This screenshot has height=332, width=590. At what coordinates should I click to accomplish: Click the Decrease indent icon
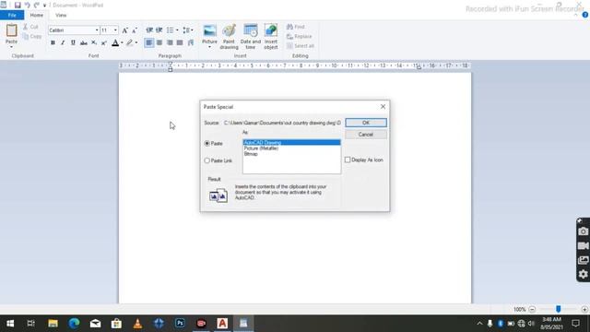pyautogui.click(x=149, y=30)
